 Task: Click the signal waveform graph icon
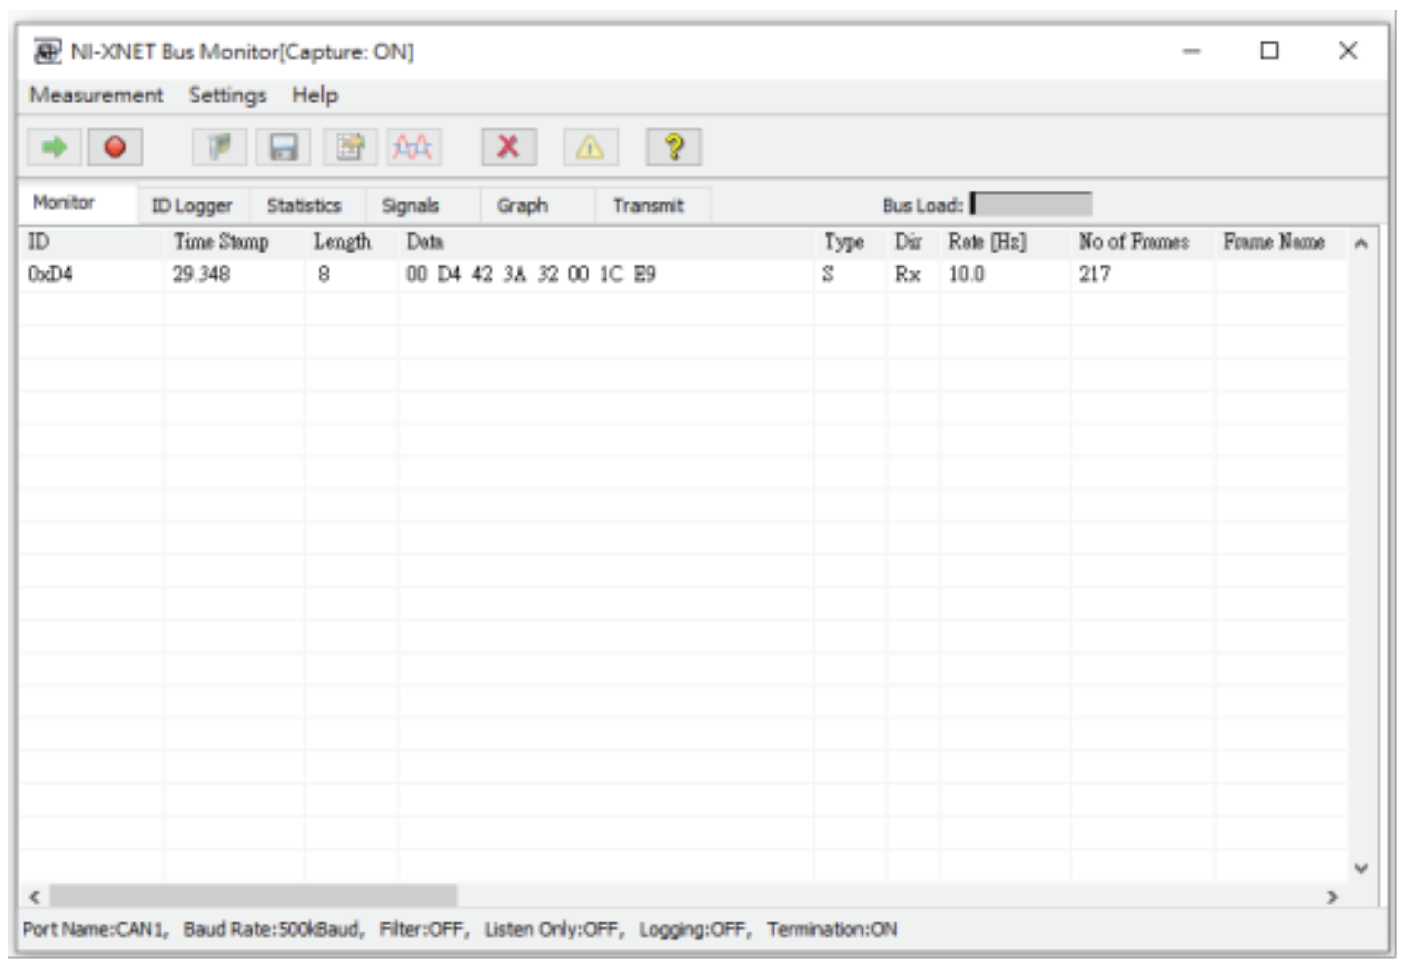[x=414, y=147]
